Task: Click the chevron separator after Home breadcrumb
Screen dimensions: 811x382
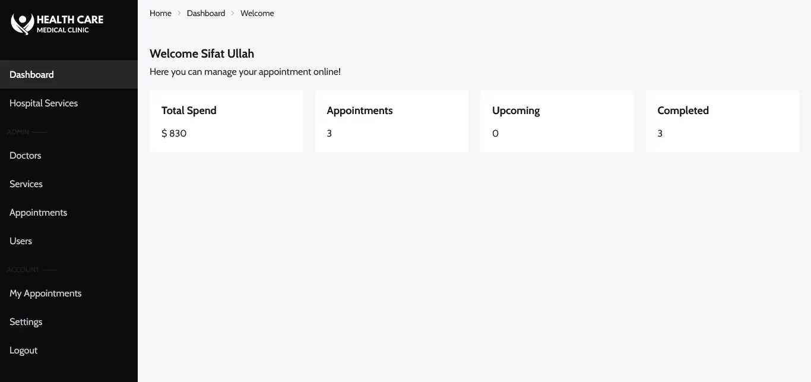Action: [x=179, y=13]
